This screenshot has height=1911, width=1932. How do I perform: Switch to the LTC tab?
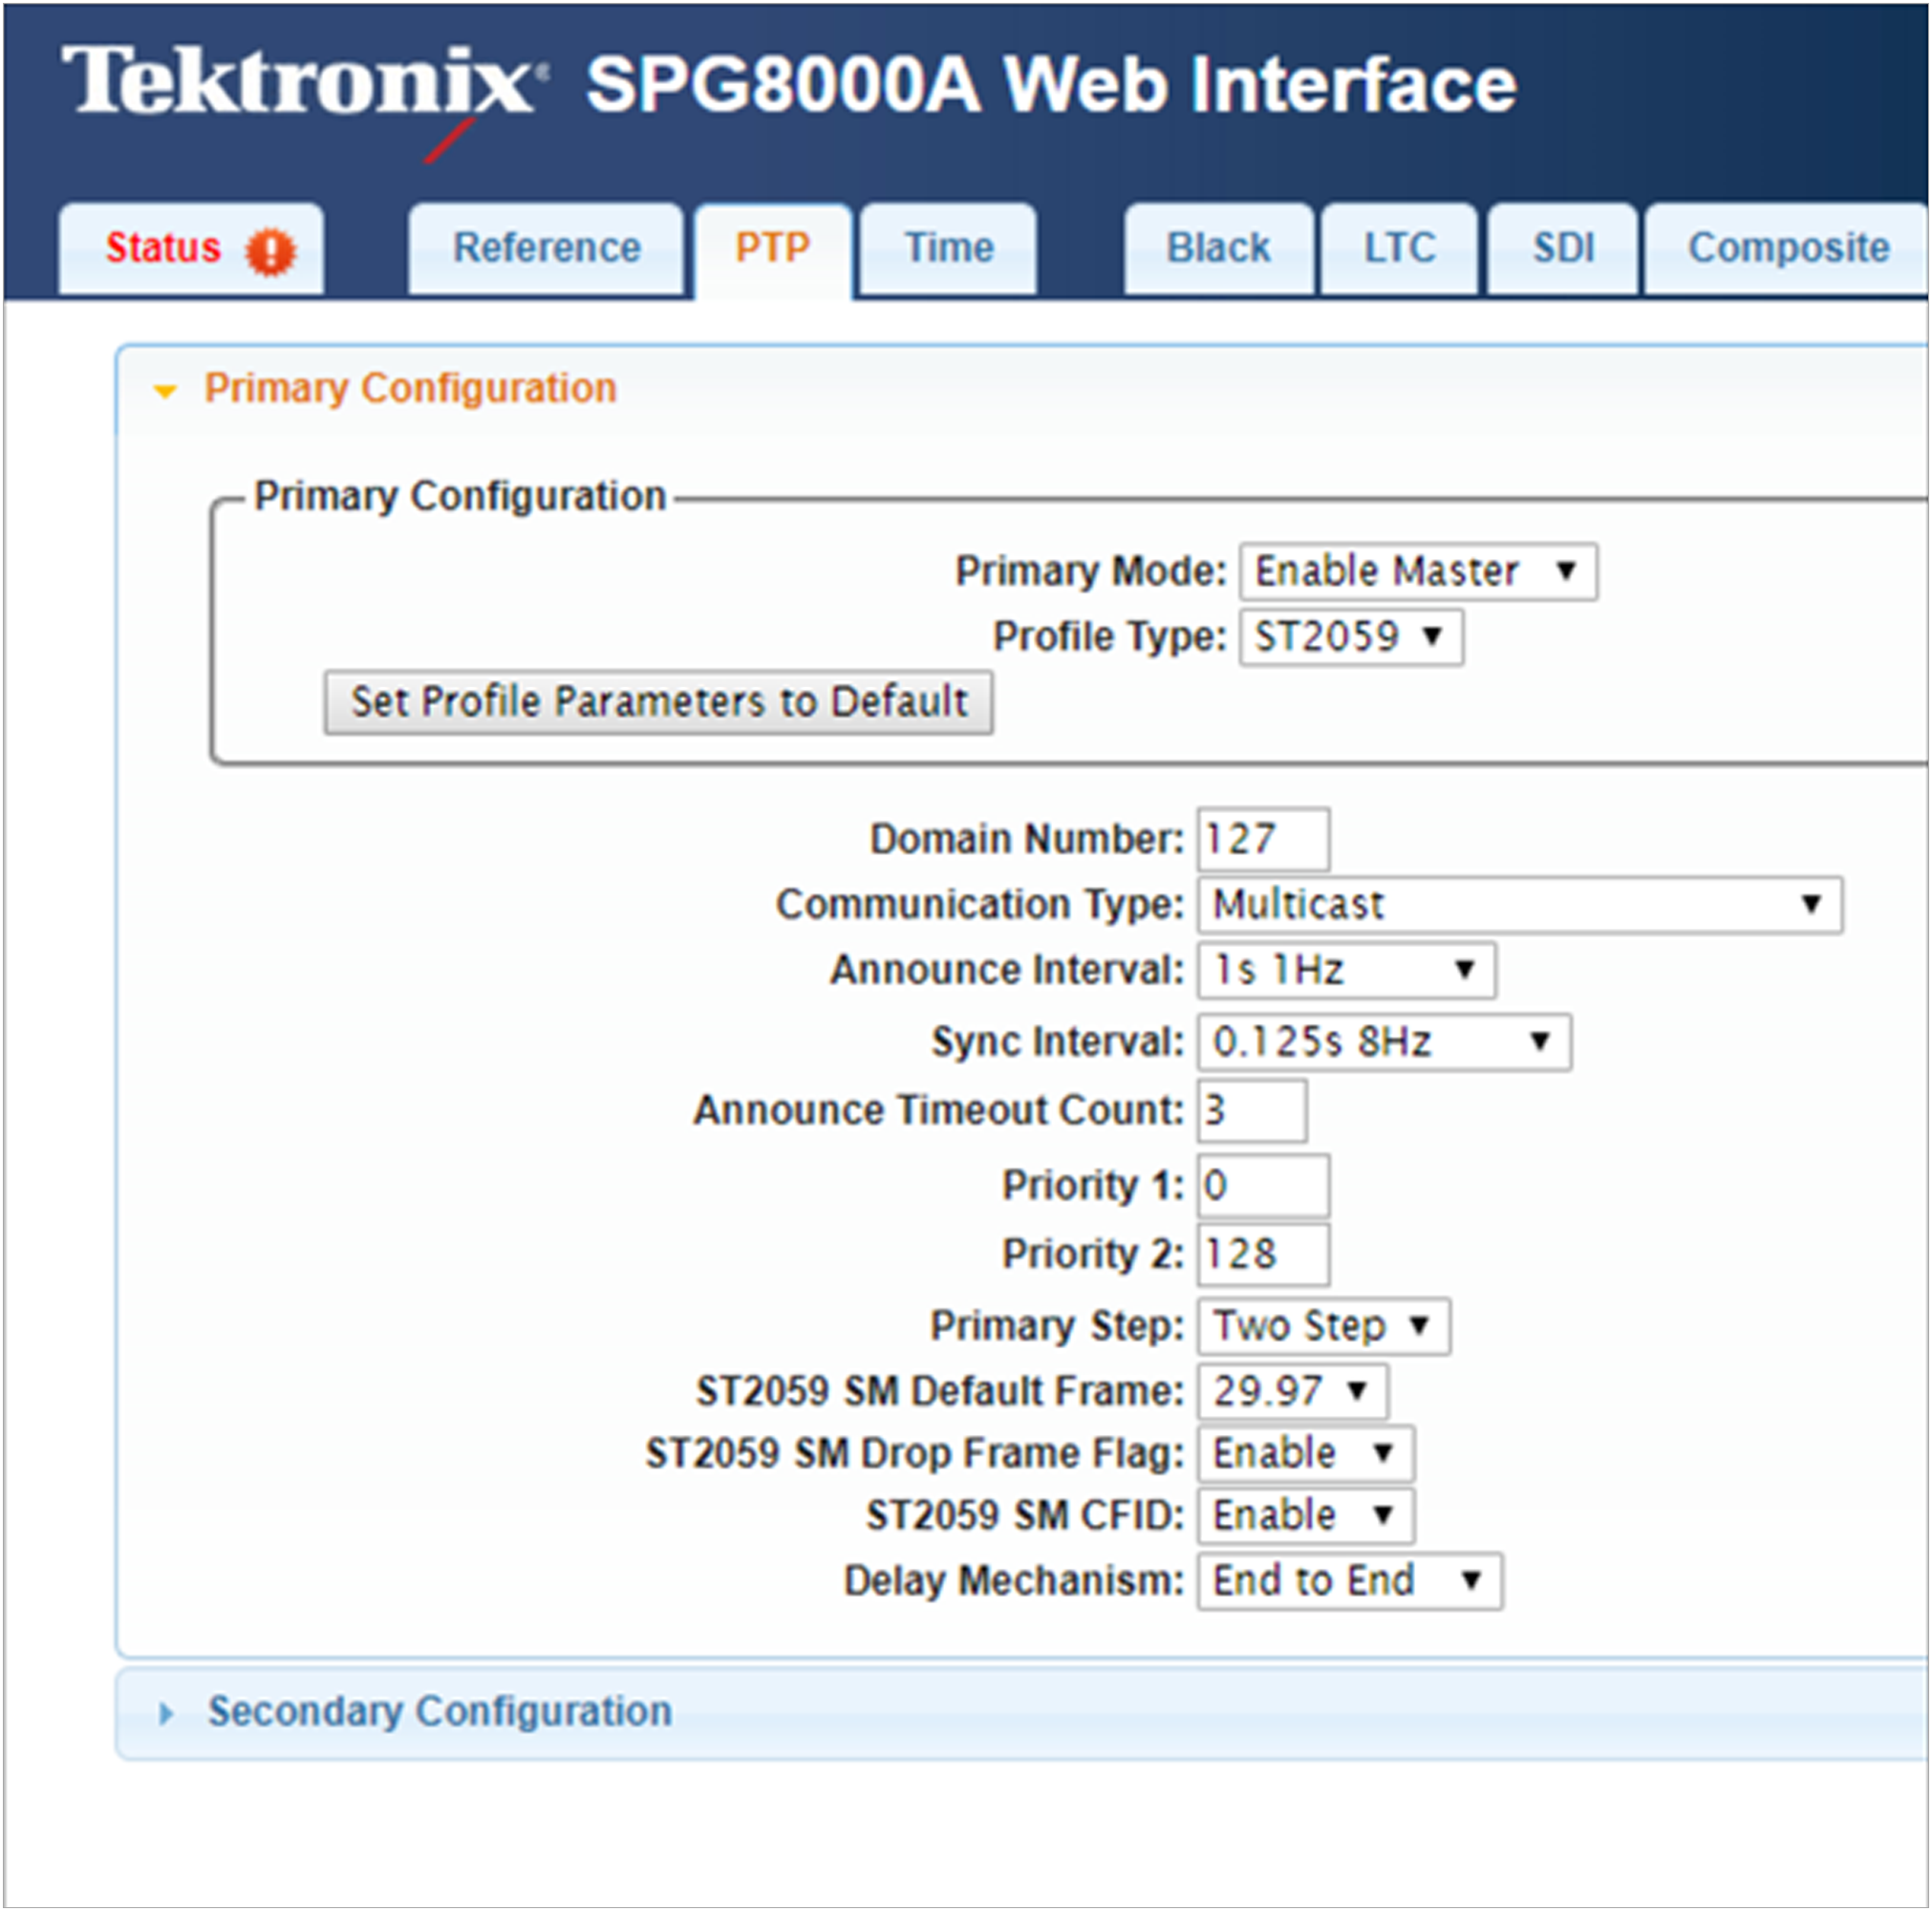point(1399,248)
